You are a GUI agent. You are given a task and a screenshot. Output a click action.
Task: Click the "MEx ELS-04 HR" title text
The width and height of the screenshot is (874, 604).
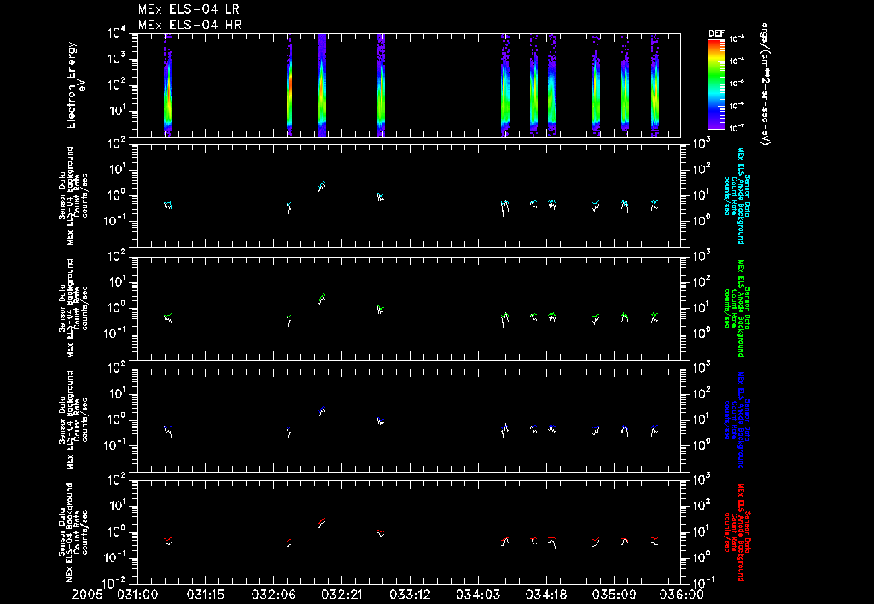(x=189, y=25)
